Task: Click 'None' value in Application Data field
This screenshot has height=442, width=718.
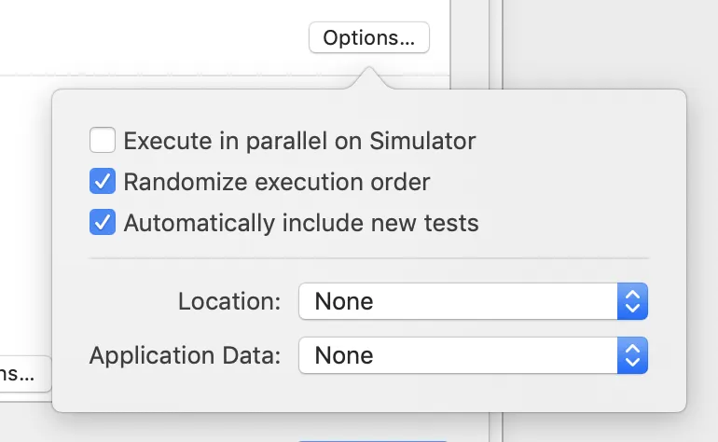Action: (343, 355)
